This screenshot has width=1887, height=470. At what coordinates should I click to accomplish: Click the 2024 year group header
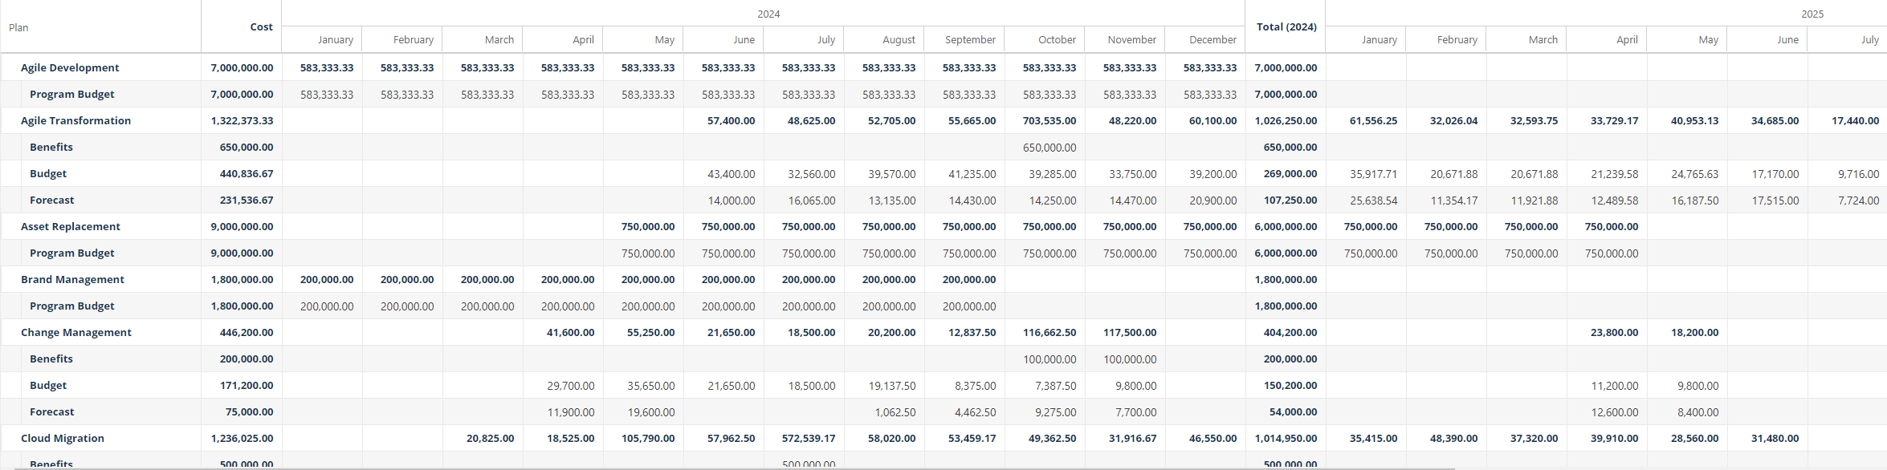click(x=768, y=14)
